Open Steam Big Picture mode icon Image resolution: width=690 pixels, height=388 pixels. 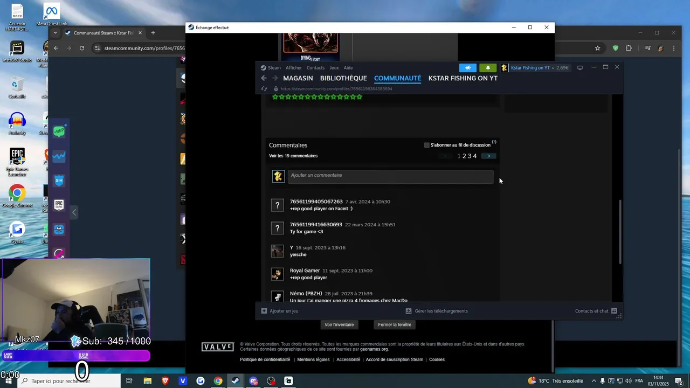(580, 68)
